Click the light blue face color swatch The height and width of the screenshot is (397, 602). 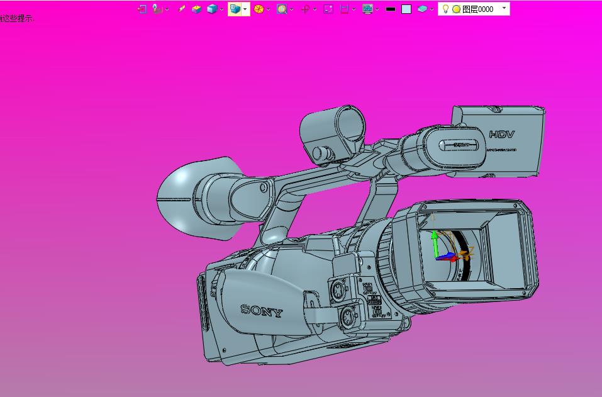pyautogui.click(x=406, y=9)
